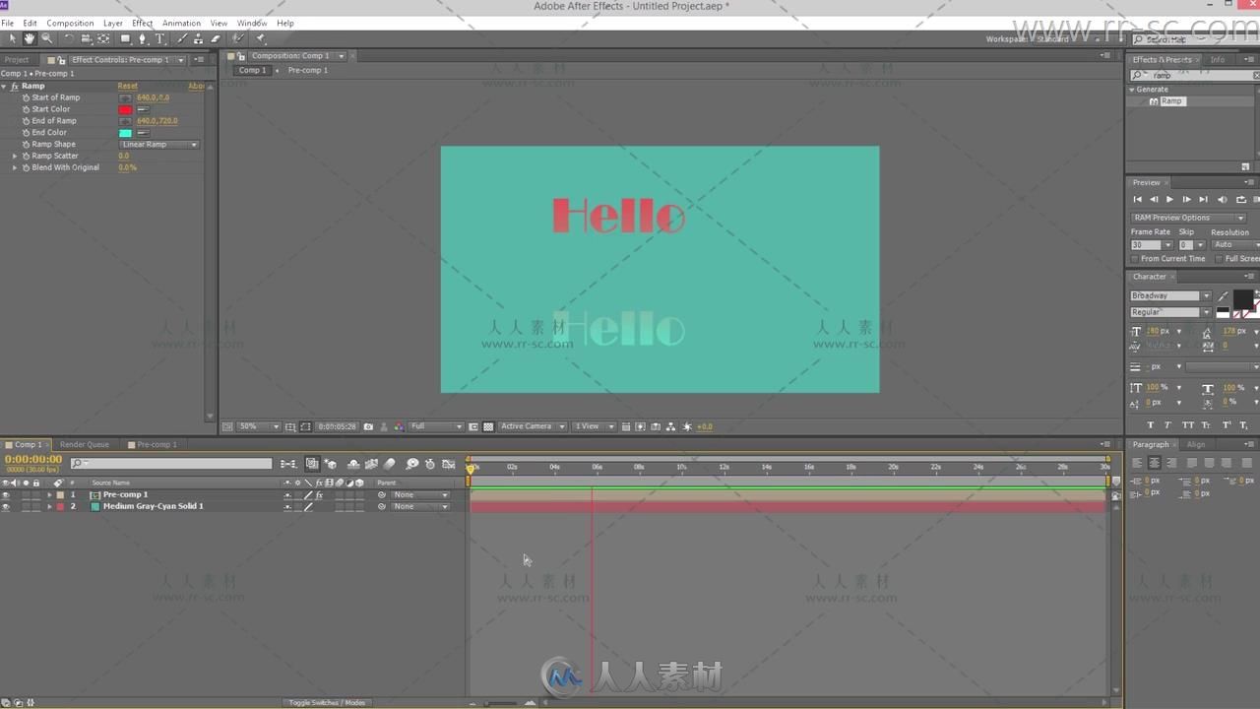The width and height of the screenshot is (1260, 709).
Task: Open the Graph Editor from timeline
Action: tap(448, 464)
